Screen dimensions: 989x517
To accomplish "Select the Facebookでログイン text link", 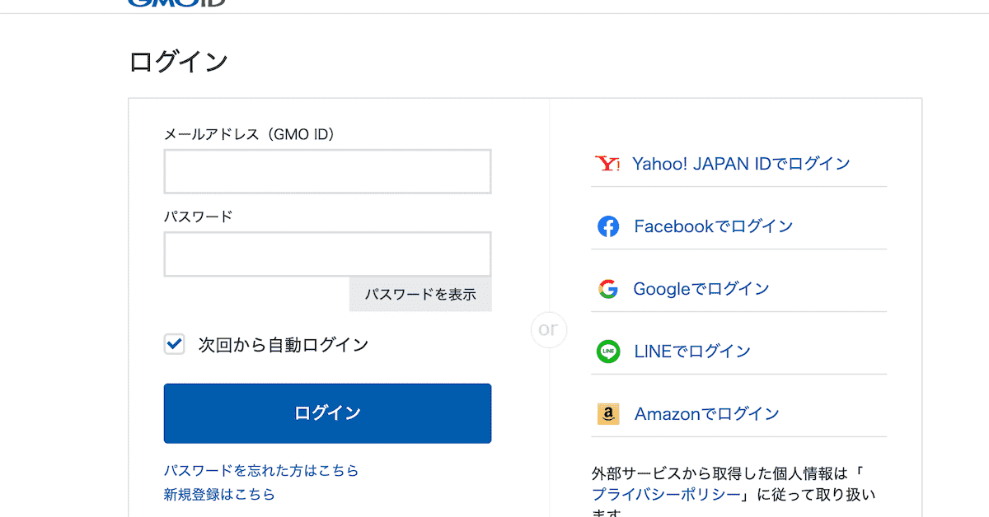I will (x=713, y=226).
